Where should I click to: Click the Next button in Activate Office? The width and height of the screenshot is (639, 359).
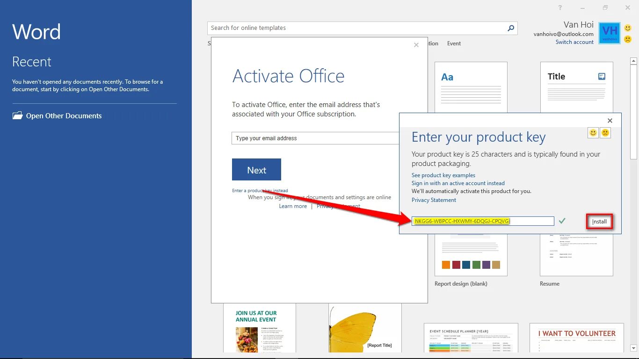(256, 169)
